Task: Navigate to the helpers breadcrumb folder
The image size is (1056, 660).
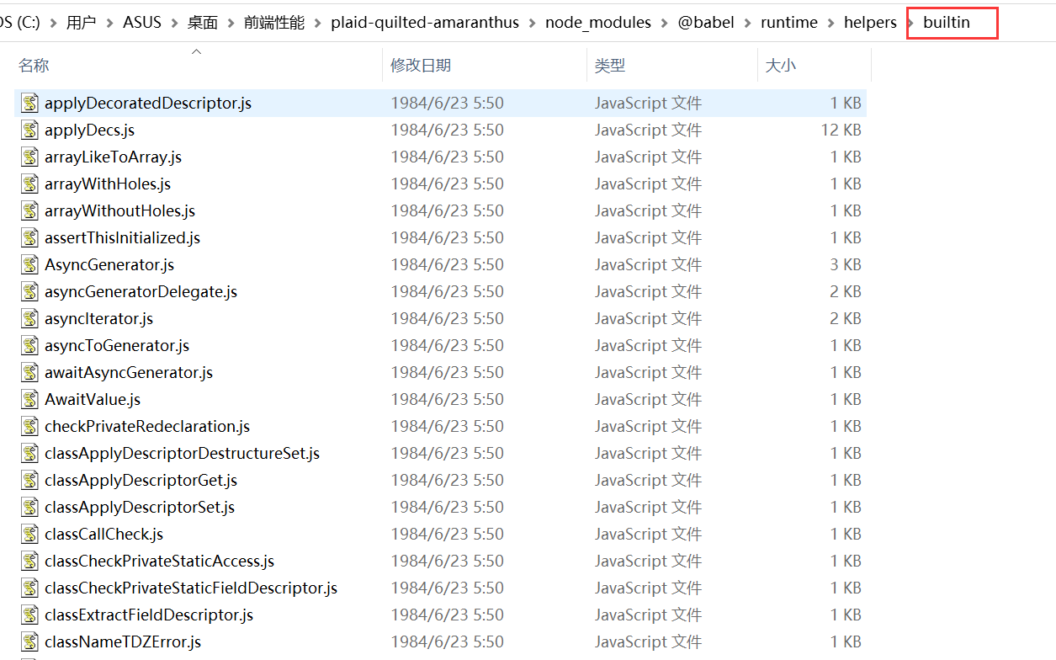Action: [870, 23]
